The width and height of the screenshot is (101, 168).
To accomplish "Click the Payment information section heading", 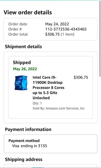I will click(28, 129).
